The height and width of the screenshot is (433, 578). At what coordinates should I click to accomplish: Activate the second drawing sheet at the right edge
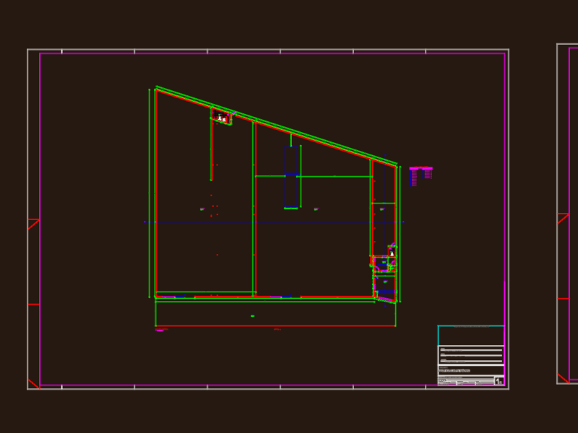click(567, 214)
